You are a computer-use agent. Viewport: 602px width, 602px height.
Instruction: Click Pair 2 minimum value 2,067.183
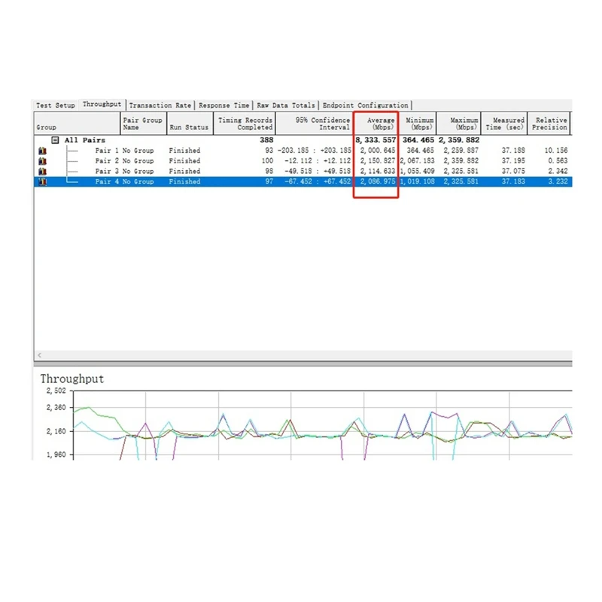coord(418,161)
